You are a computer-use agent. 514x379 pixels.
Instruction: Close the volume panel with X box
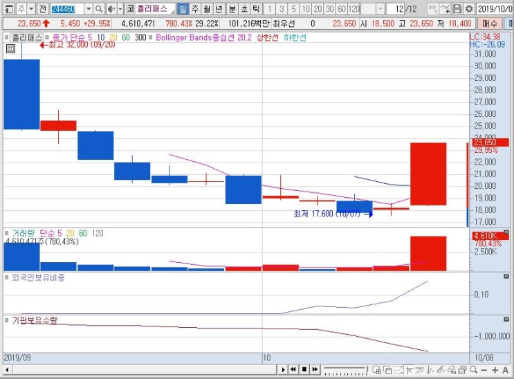pos(506,232)
